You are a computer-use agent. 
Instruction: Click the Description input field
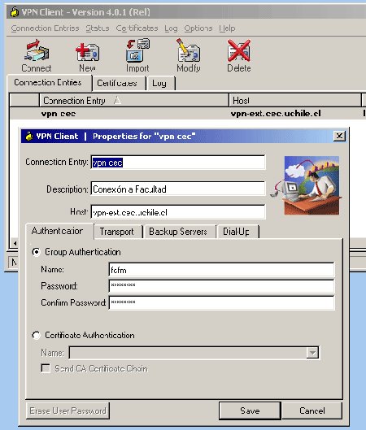pyautogui.click(x=178, y=189)
